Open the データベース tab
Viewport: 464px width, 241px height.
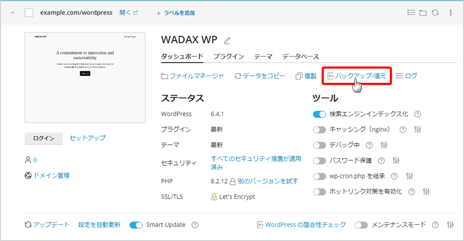click(x=300, y=56)
